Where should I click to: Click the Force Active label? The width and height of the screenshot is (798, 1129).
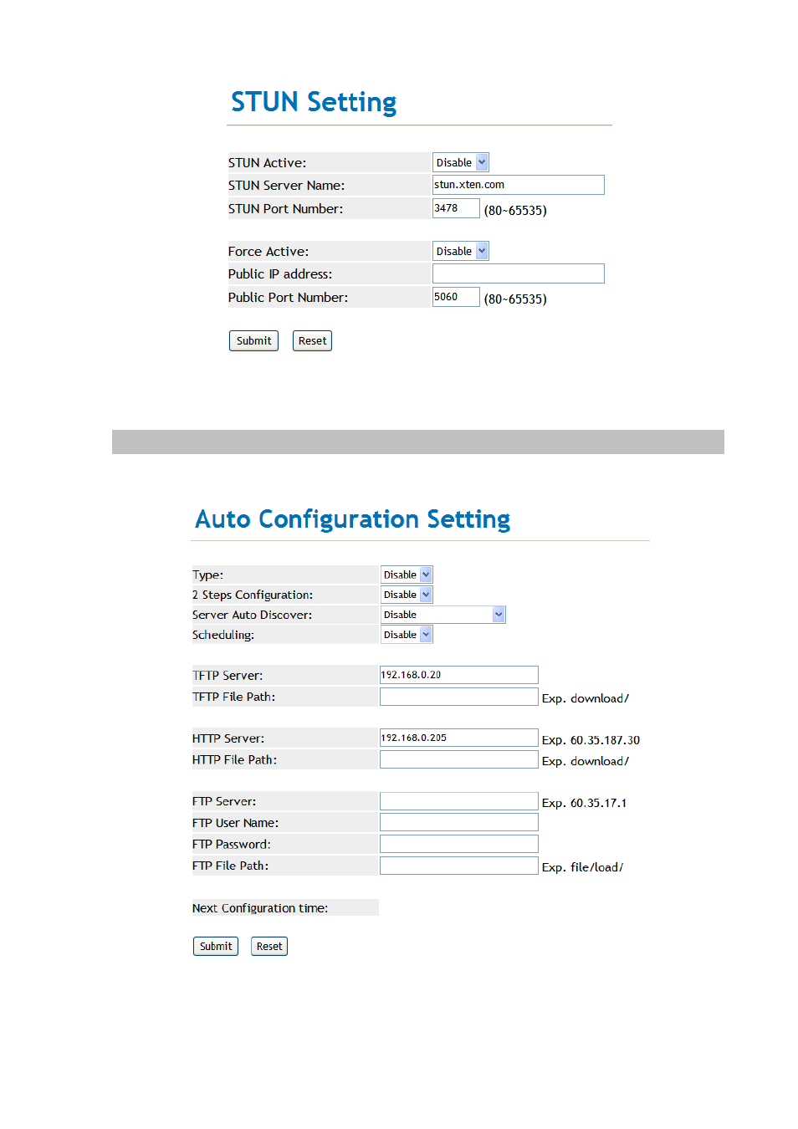(269, 252)
